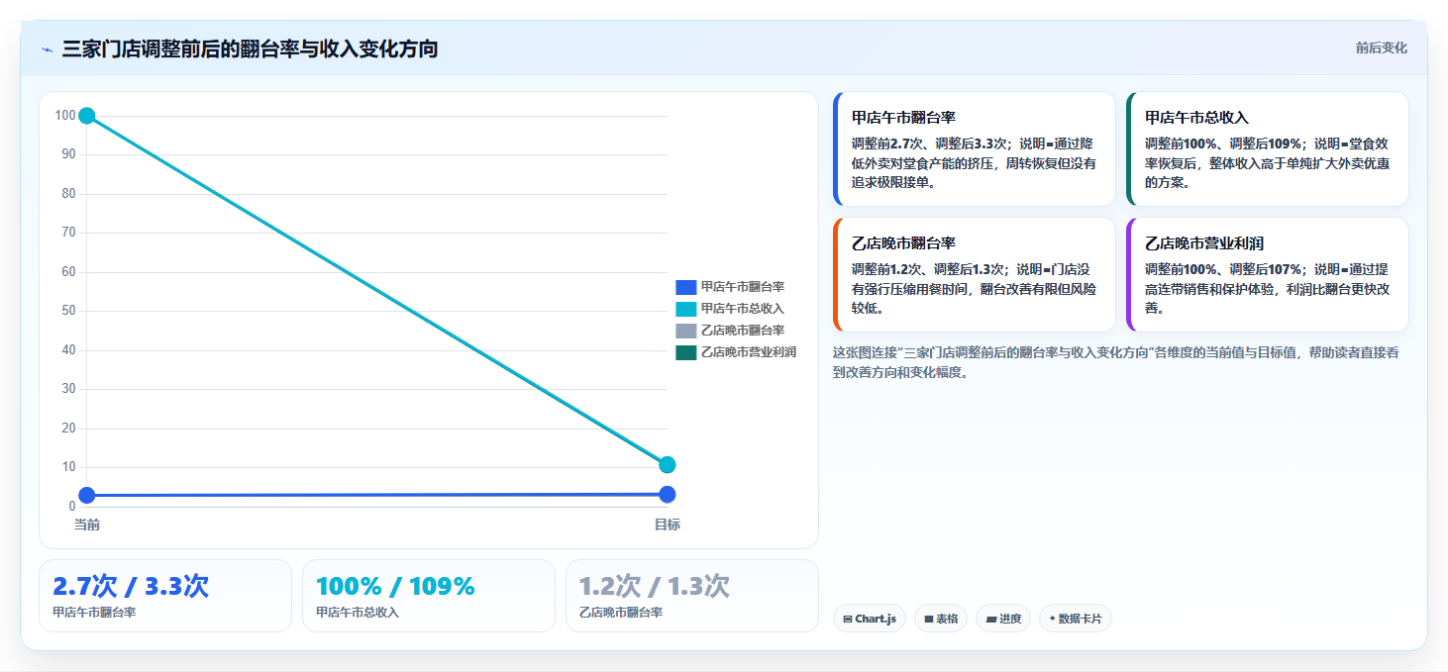Click the chart title 三家门店调整前后的翻台率与收入变化方向
This screenshot has width=1448, height=672.
point(250,49)
